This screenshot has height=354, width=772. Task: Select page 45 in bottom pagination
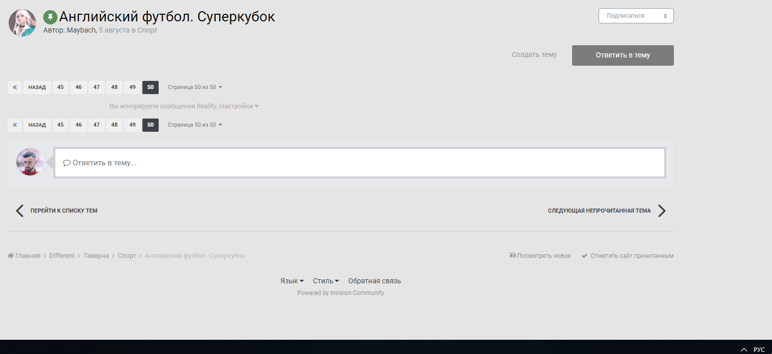pyautogui.click(x=61, y=125)
